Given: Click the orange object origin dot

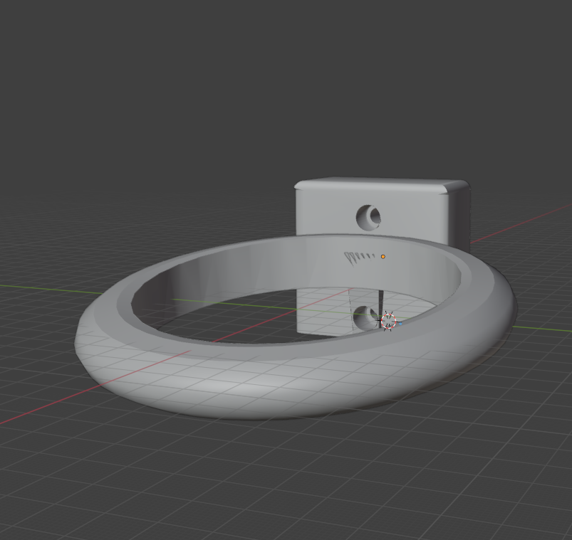Looking at the screenshot, I should pyautogui.click(x=383, y=257).
